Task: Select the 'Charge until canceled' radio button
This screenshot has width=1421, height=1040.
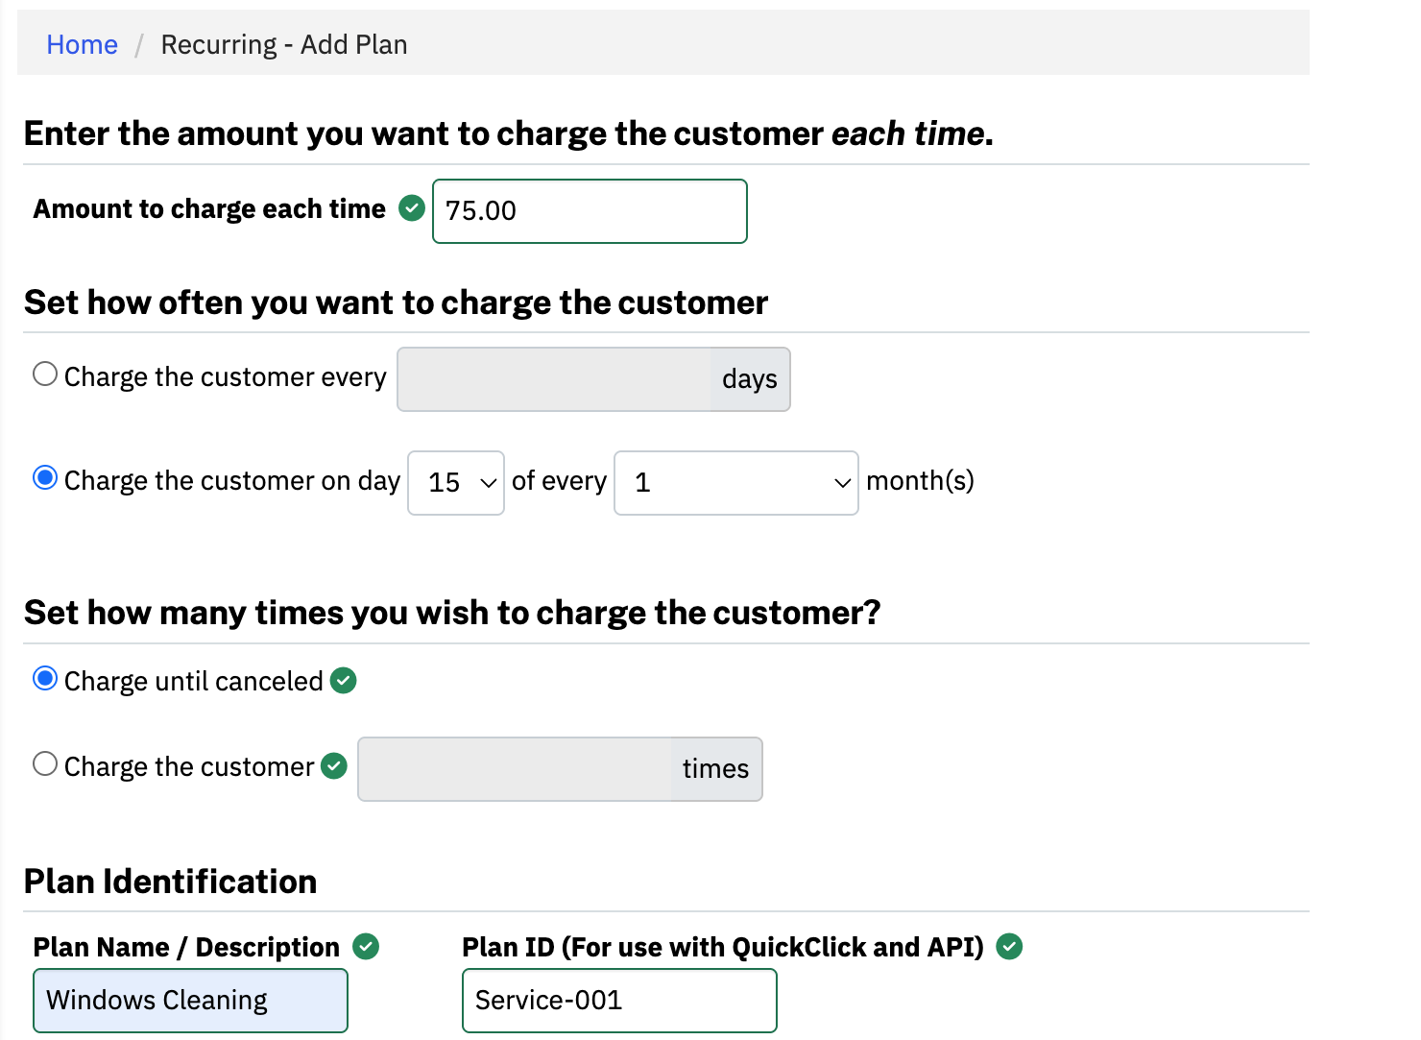Action: (x=45, y=678)
